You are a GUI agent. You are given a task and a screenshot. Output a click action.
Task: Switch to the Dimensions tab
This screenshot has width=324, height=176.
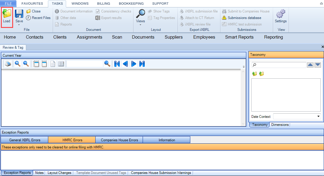coord(280,125)
